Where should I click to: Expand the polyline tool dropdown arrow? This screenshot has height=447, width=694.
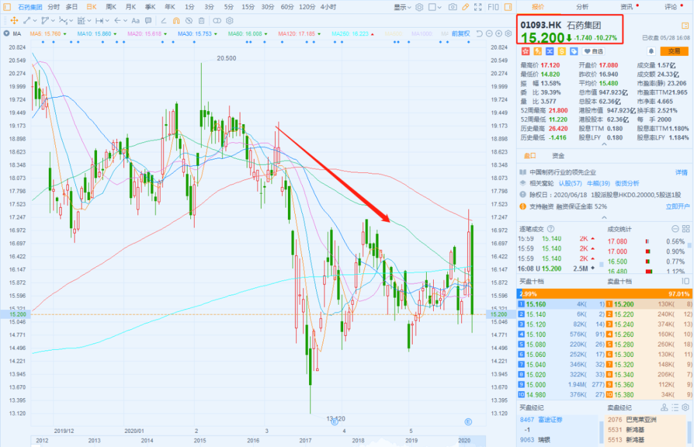point(53,21)
